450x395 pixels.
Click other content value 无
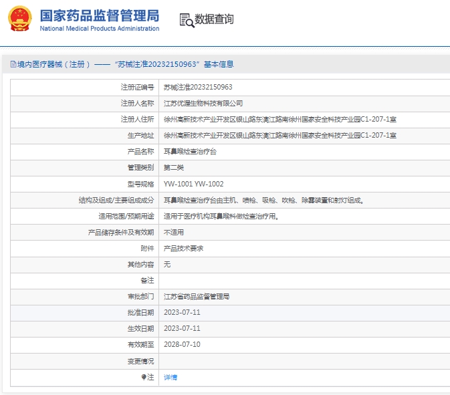pyautogui.click(x=167, y=265)
